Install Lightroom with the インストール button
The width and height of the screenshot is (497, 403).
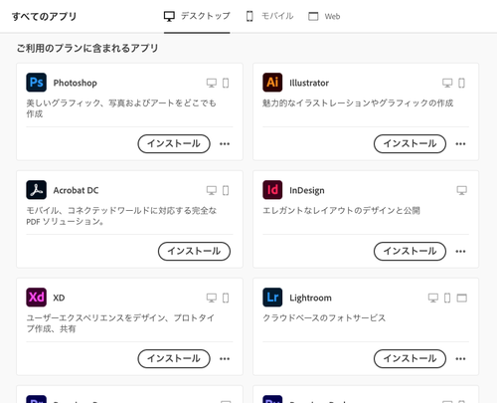pyautogui.click(x=410, y=358)
